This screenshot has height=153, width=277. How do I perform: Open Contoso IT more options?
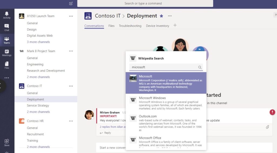point(71,86)
